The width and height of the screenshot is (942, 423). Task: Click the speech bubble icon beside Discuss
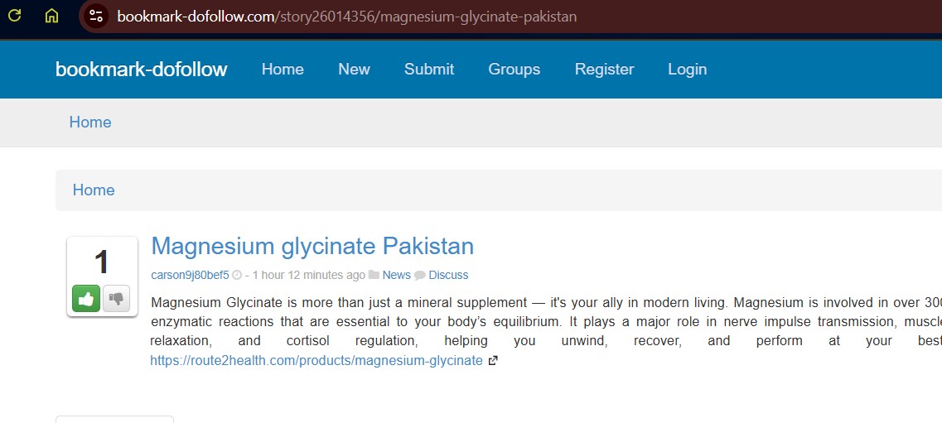coord(420,275)
